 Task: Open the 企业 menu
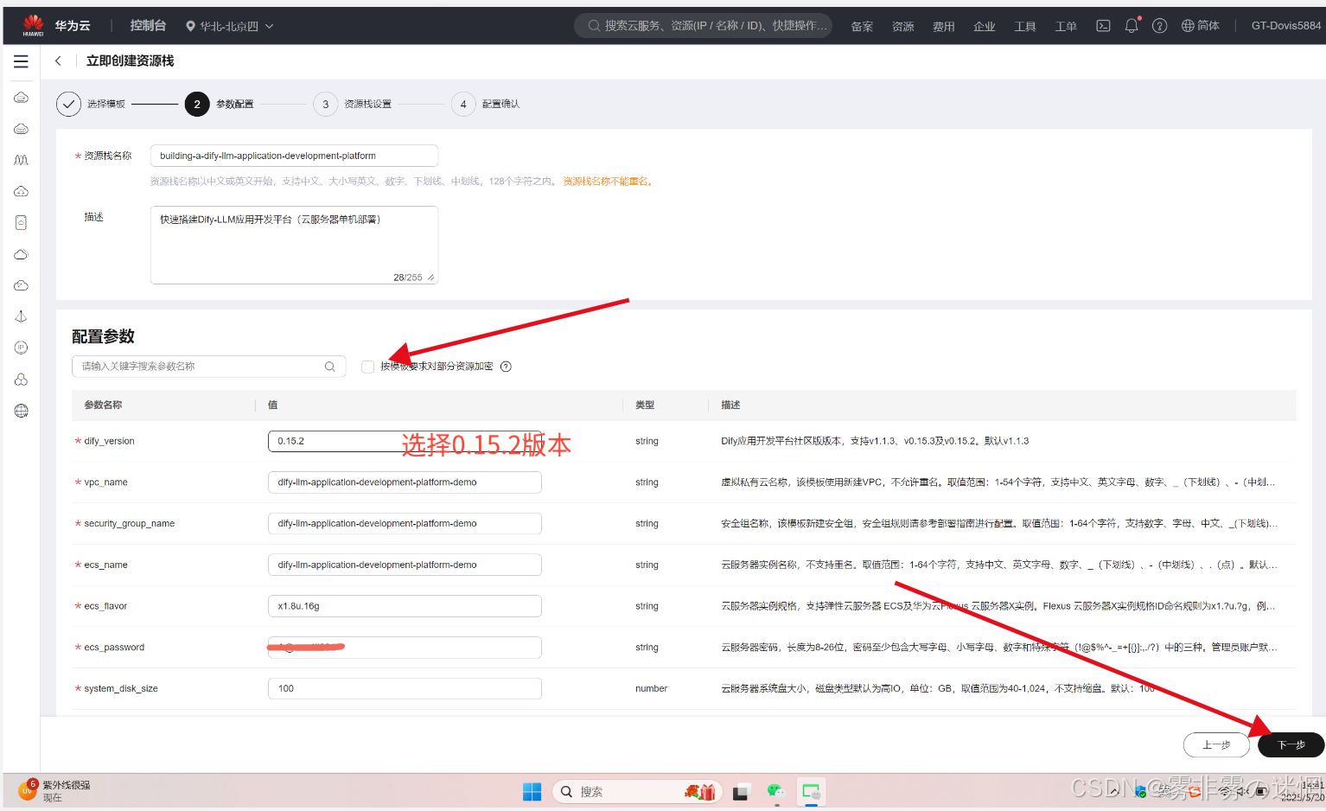(985, 26)
